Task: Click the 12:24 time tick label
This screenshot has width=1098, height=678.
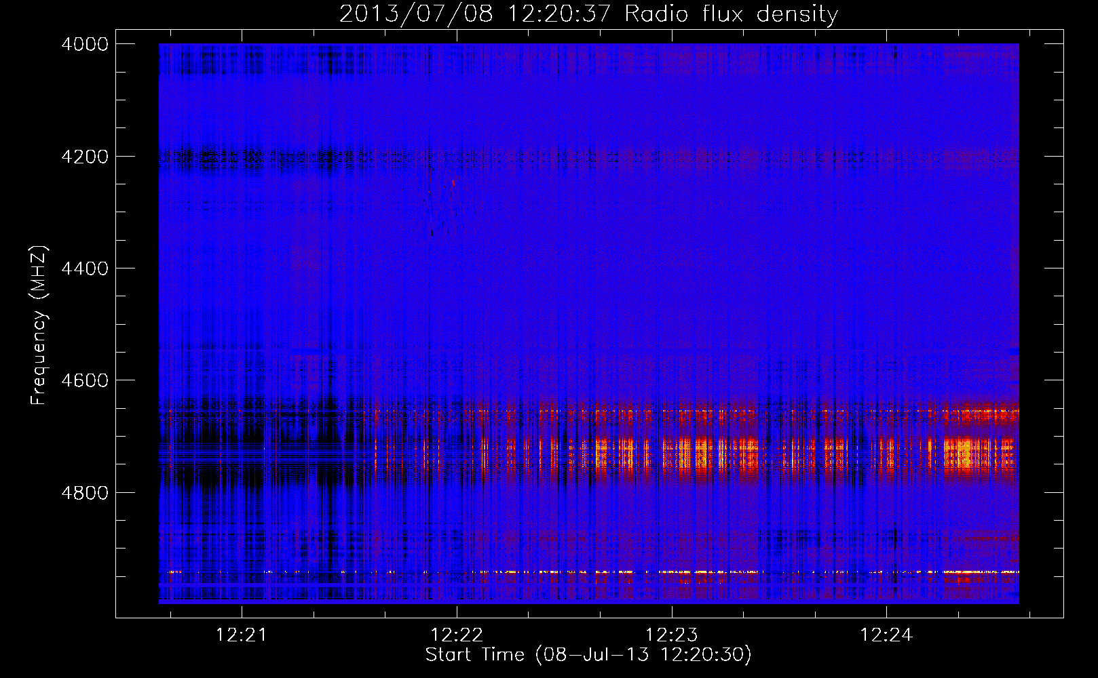Action: (886, 635)
